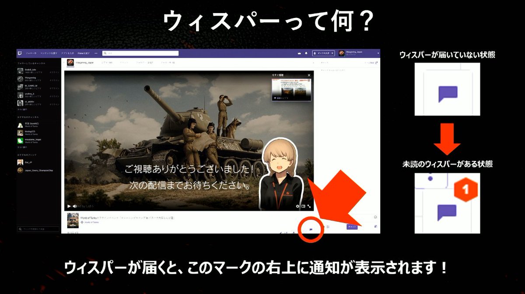This screenshot has height=294, width=525.
Task: Open followed channel Wargaming
Action: tap(38, 79)
